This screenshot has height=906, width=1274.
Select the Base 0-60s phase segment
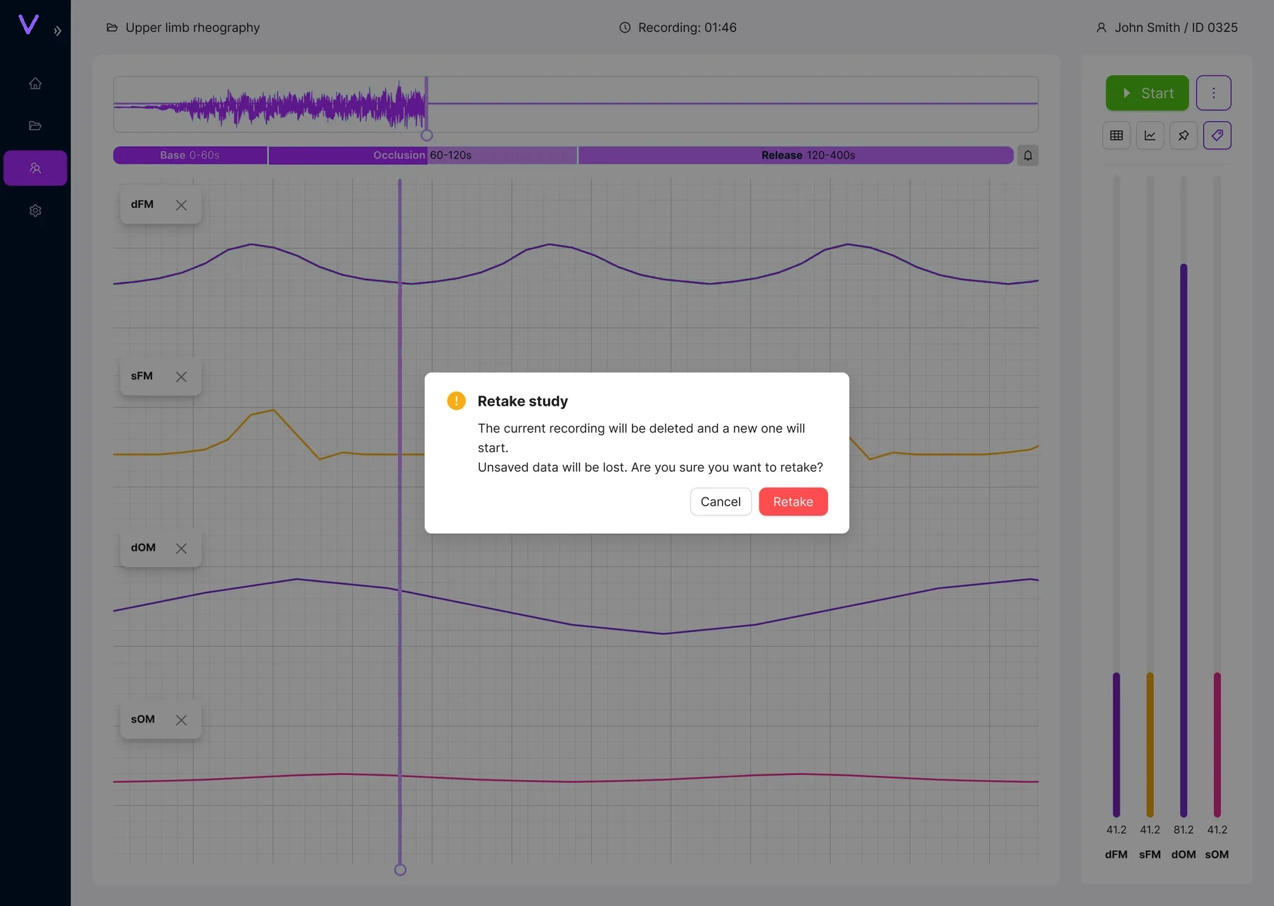(x=190, y=155)
